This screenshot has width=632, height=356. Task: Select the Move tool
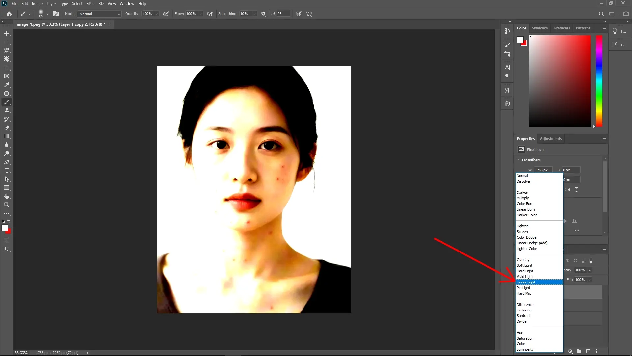[7, 33]
